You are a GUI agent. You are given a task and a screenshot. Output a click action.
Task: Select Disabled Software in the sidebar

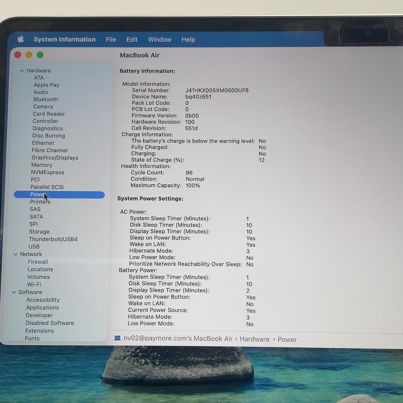pyautogui.click(x=50, y=323)
